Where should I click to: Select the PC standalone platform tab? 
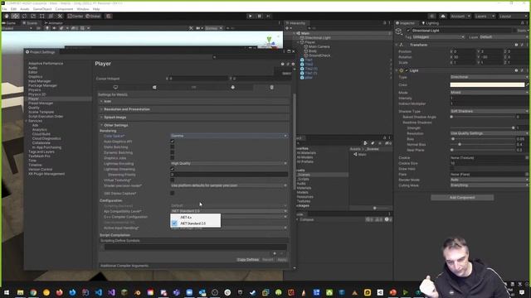[116, 87]
